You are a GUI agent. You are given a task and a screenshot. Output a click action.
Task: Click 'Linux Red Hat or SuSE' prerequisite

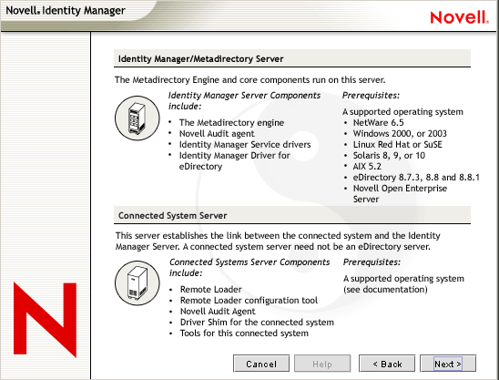click(398, 144)
